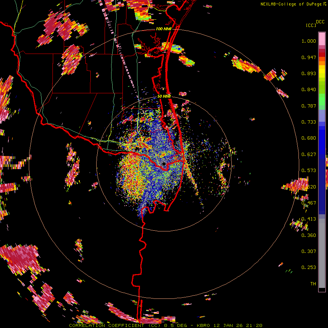Click the DCC label above the color scale

(320, 22)
